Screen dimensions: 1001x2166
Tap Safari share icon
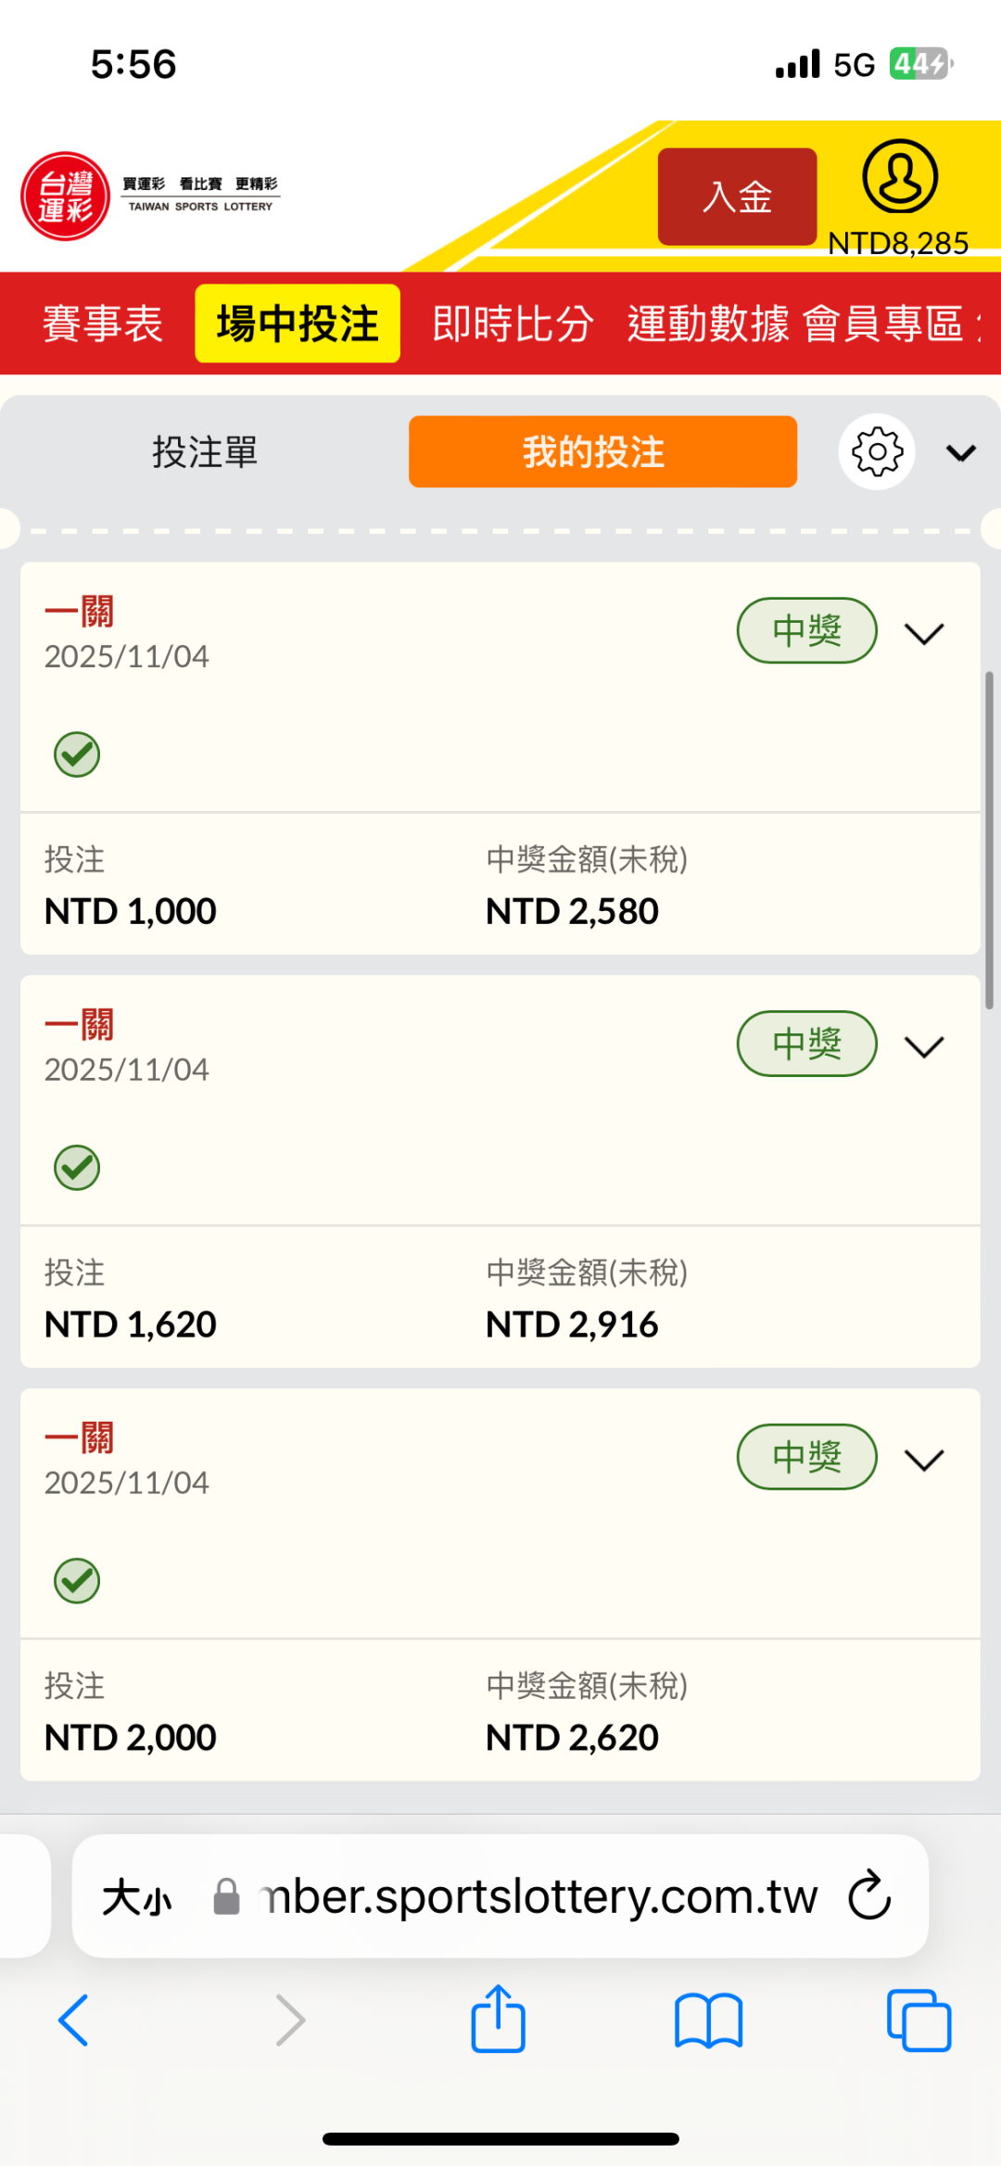click(x=499, y=2020)
